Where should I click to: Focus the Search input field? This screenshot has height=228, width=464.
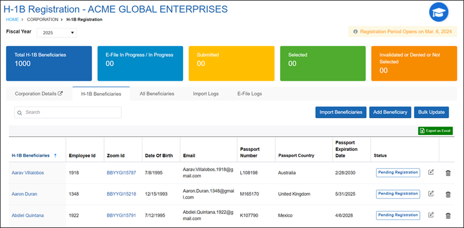point(68,112)
